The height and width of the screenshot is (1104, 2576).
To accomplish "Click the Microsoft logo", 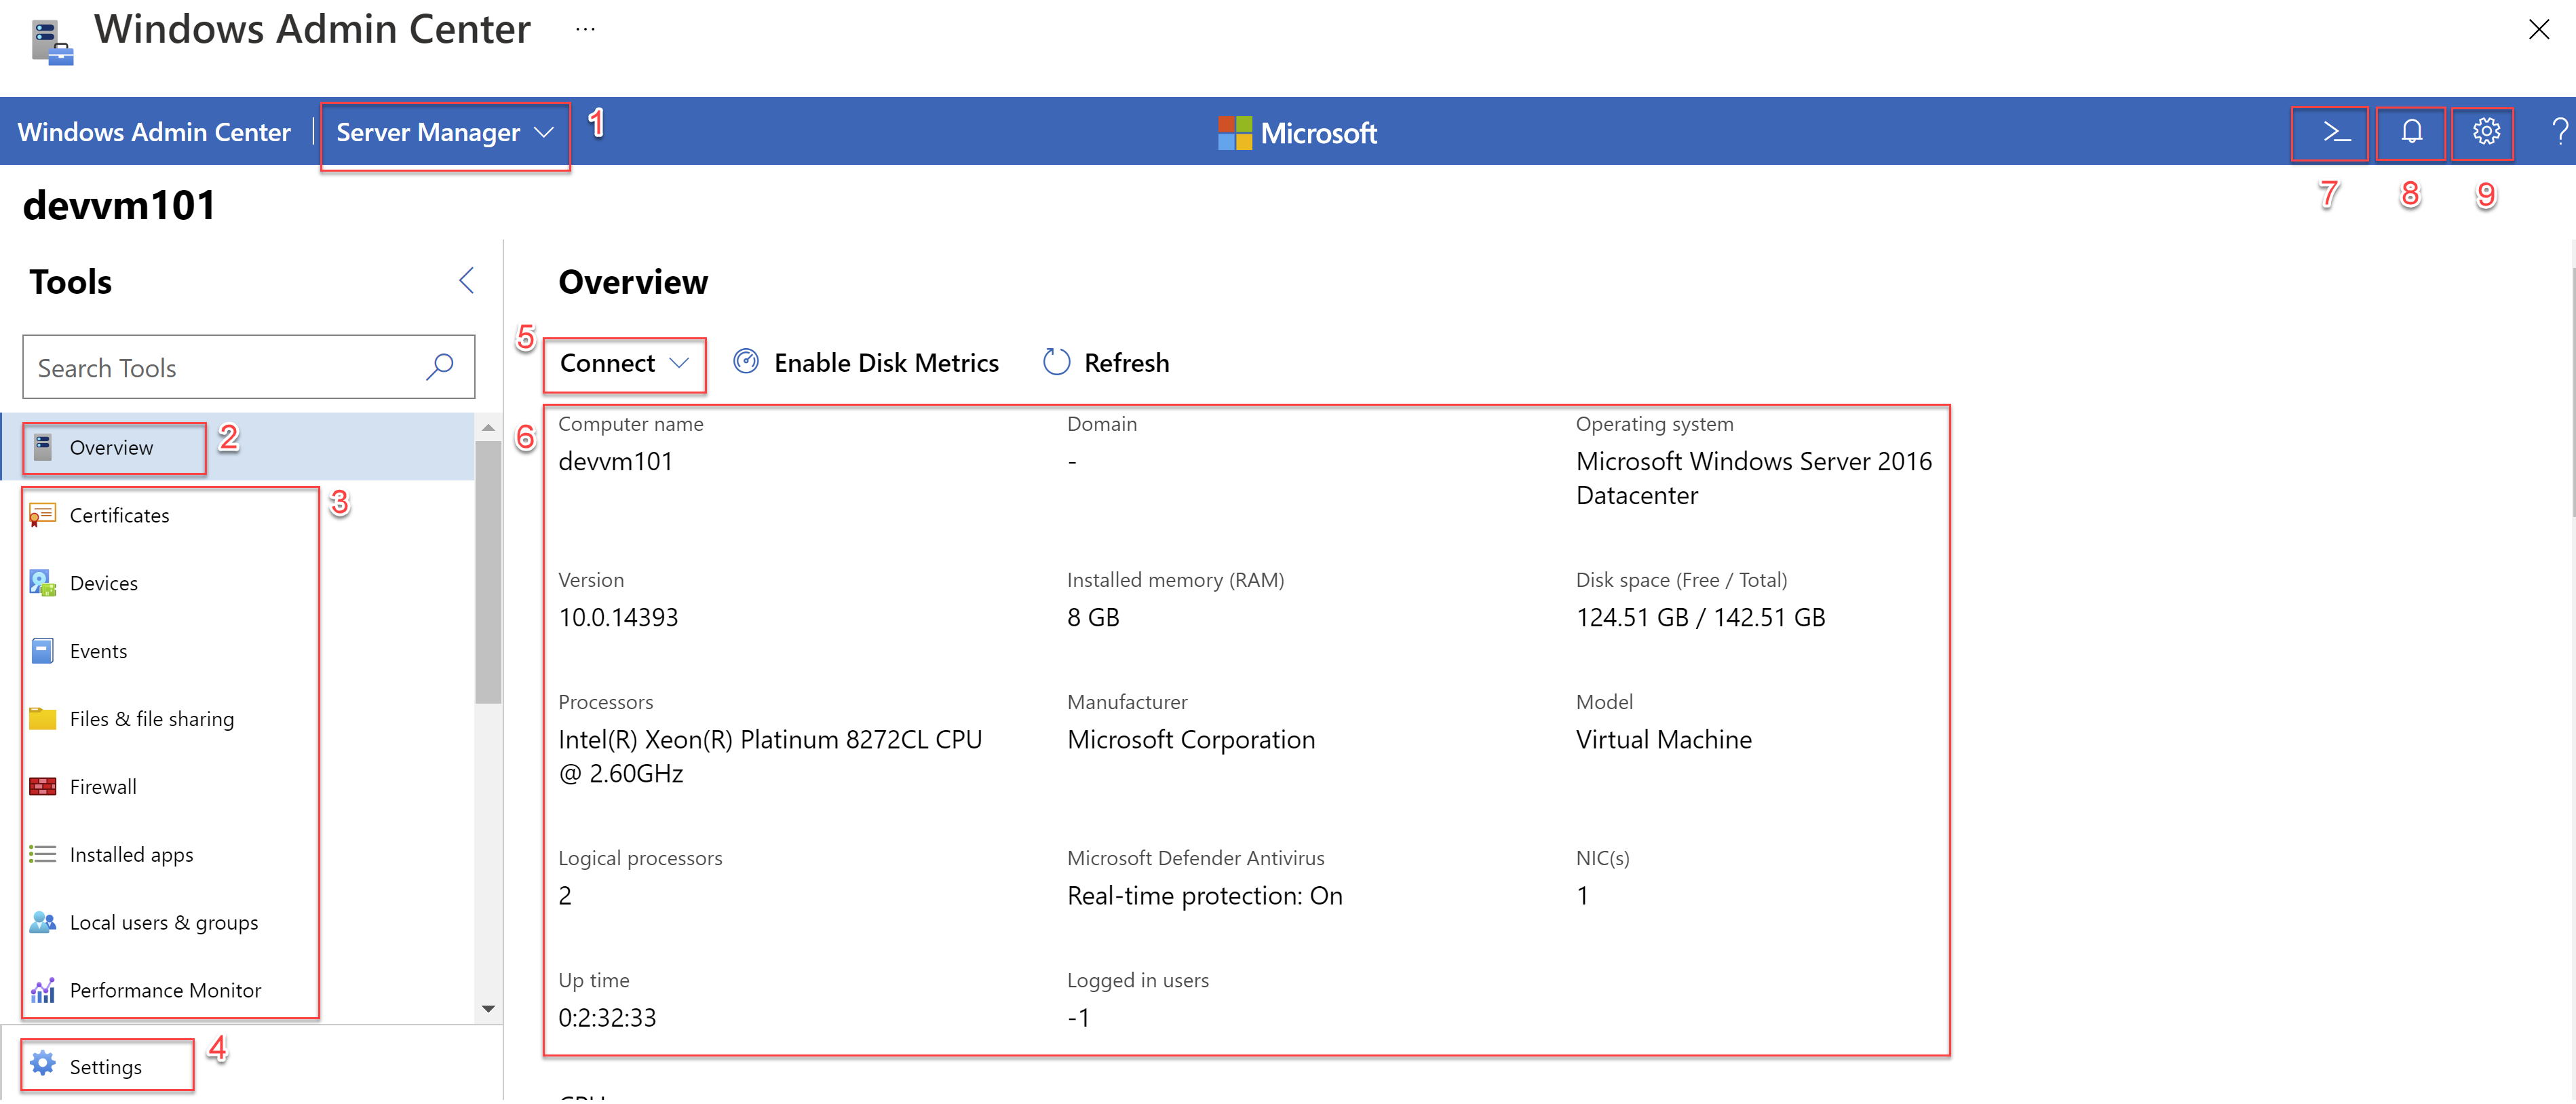I will click(1297, 132).
